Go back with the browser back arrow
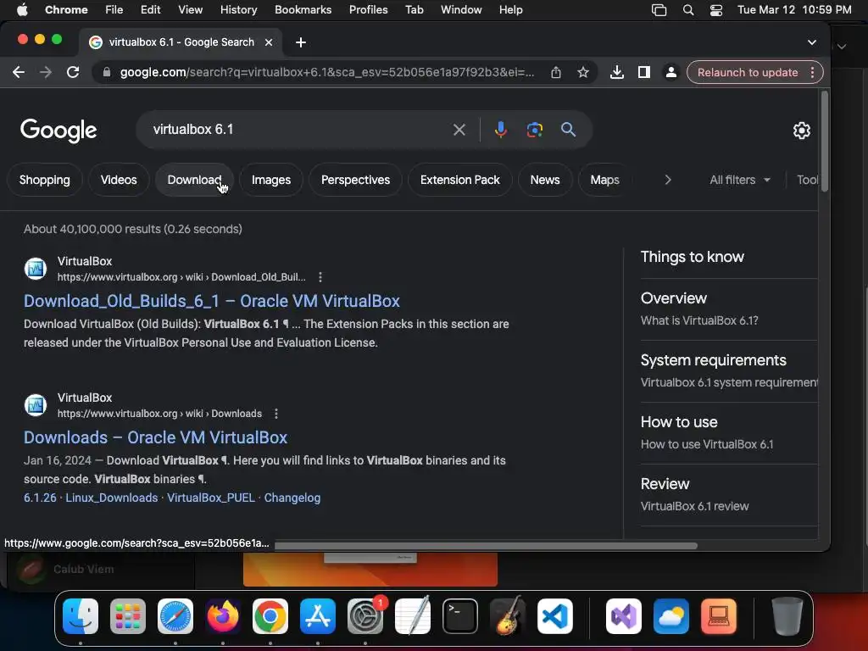The image size is (868, 651). (19, 72)
